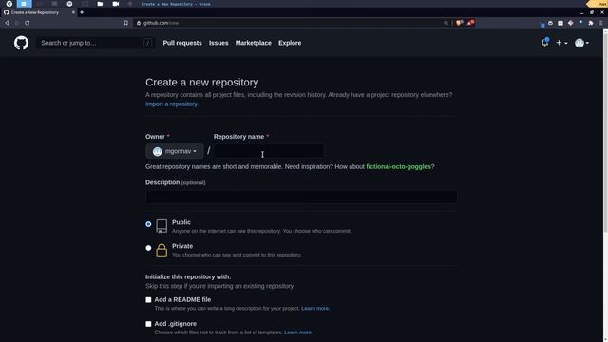
Task: Open the notifications bell
Action: (x=544, y=42)
